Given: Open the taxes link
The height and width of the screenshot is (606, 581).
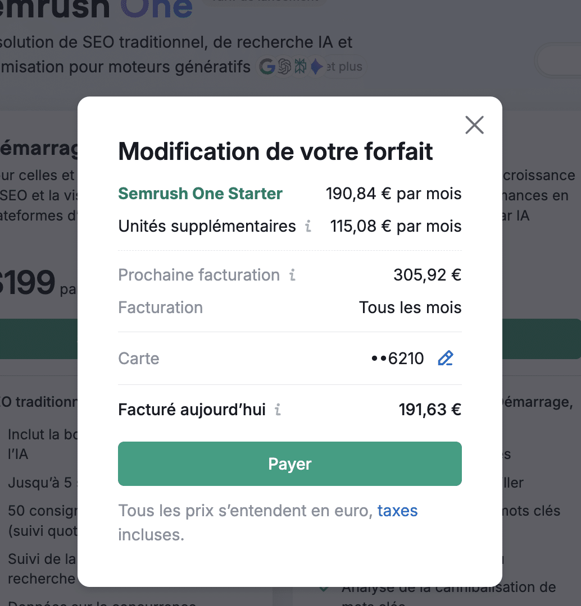Looking at the screenshot, I should pyautogui.click(x=397, y=511).
